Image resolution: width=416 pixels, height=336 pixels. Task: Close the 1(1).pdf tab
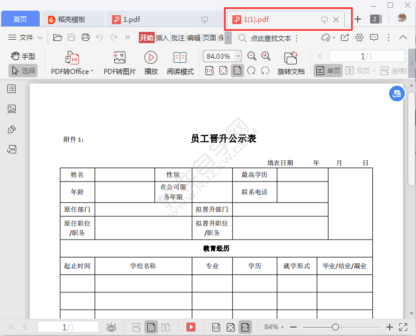[x=336, y=20]
